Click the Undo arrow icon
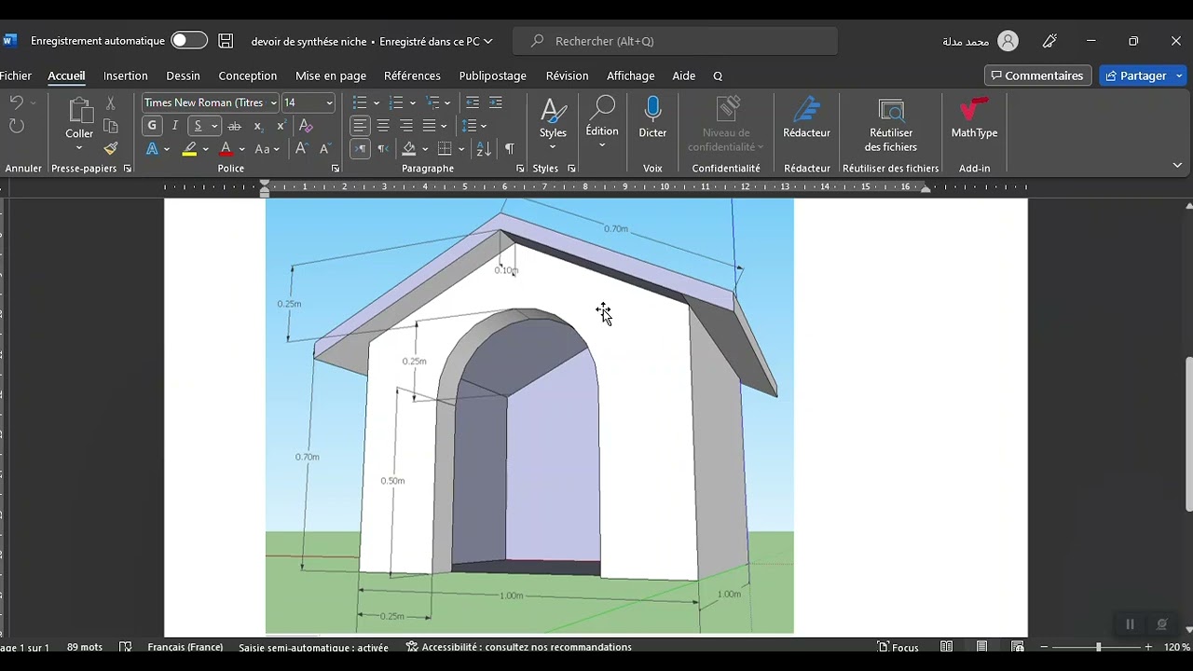 pos(16,103)
